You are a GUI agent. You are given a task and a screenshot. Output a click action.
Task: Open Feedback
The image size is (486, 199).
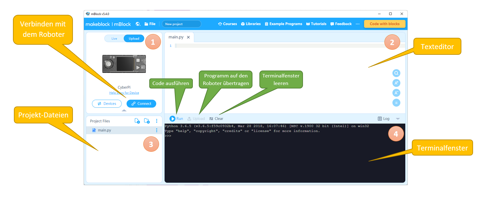pyautogui.click(x=341, y=24)
